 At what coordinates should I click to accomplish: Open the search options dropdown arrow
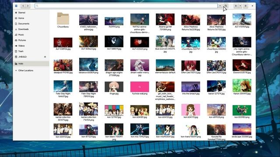pyautogui.click(x=220, y=6)
